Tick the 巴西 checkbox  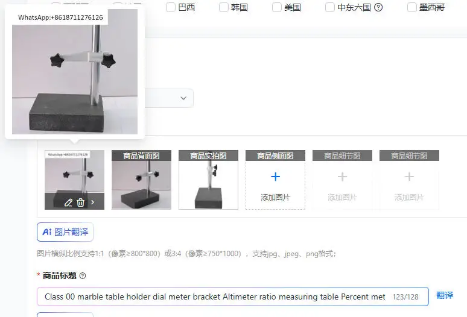pos(171,7)
